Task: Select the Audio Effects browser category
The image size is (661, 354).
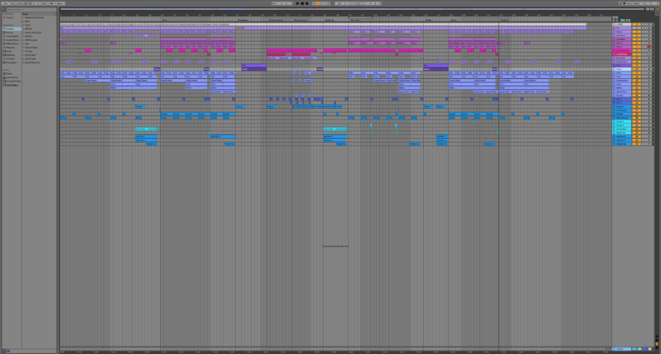Action: coord(12,40)
